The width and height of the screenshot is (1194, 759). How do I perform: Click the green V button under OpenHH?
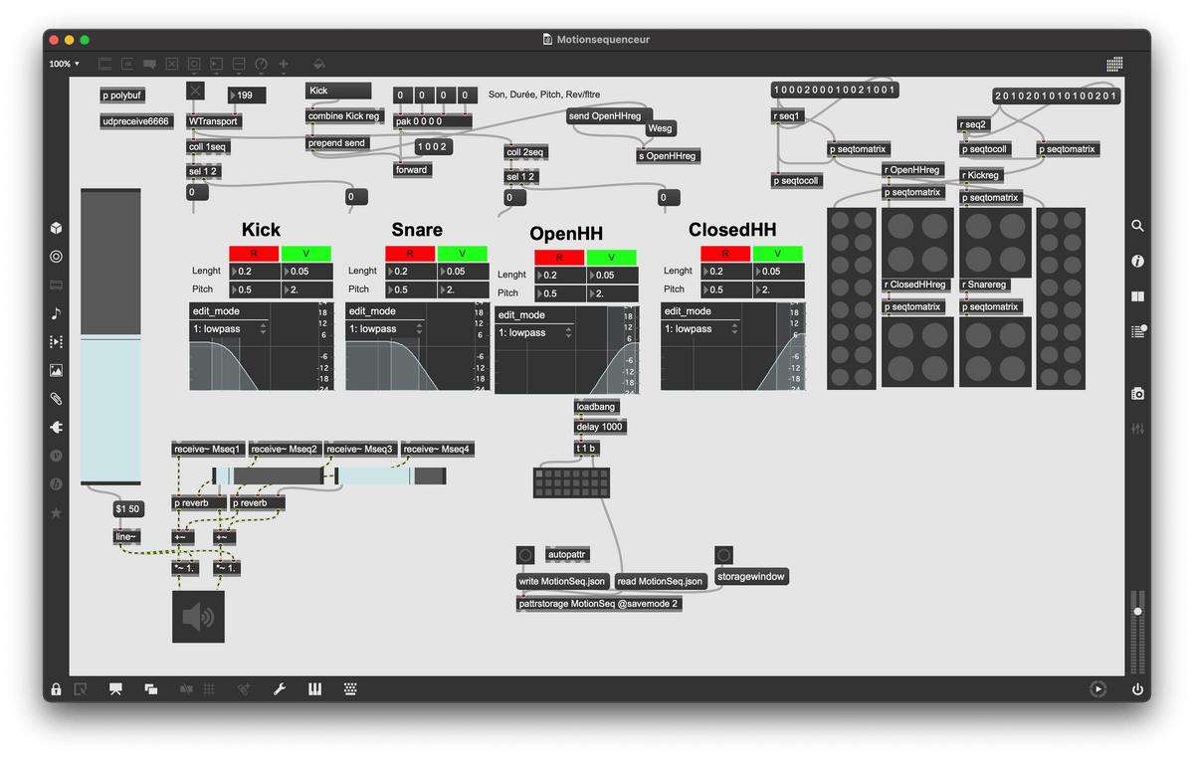point(611,258)
